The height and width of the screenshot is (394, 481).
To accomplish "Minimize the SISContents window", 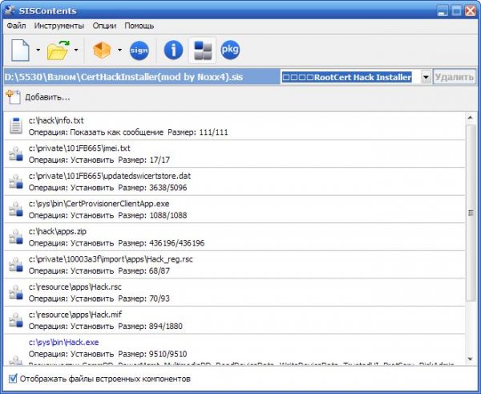I will (442, 10).
